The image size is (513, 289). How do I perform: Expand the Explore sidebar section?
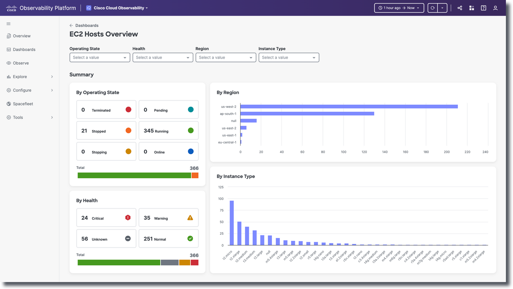(x=52, y=77)
